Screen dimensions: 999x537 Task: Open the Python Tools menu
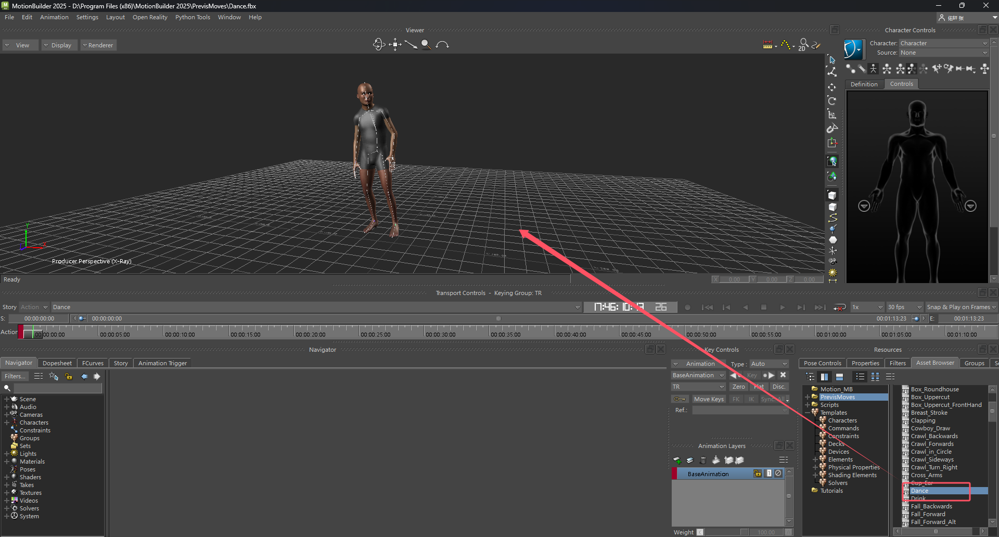tap(193, 17)
